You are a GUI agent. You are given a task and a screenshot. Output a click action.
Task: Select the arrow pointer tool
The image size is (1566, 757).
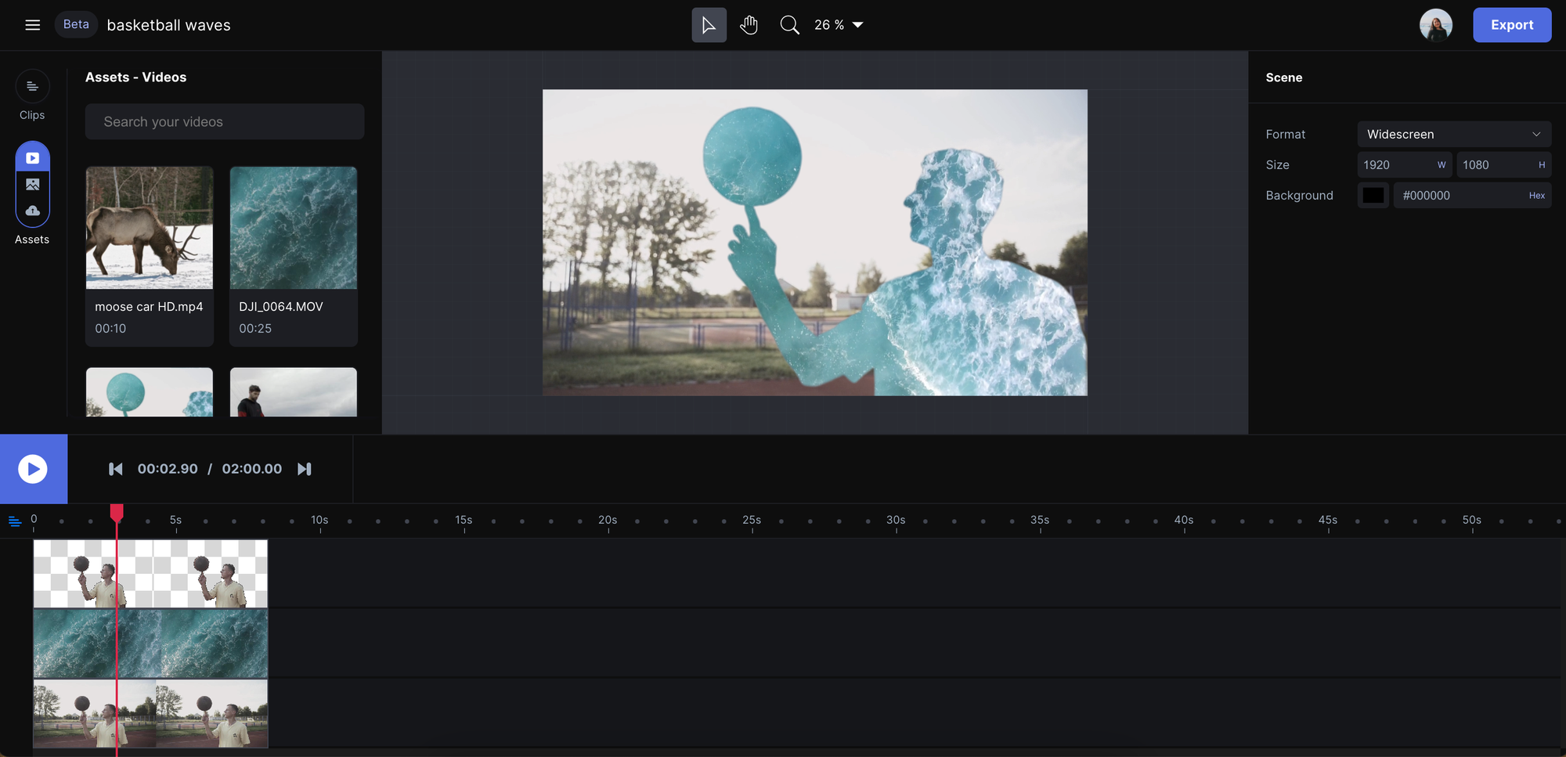pyautogui.click(x=709, y=25)
